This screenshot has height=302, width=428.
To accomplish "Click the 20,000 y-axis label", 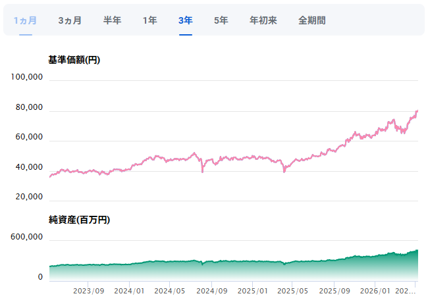I will pos(29,197).
